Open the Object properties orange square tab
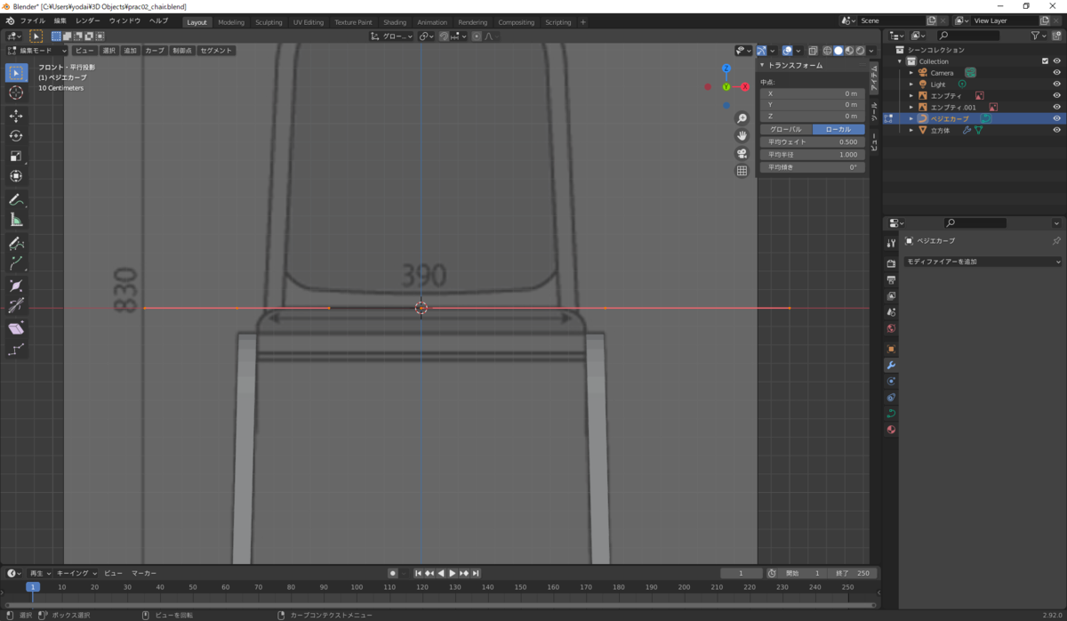1067x621 pixels. coord(891,349)
